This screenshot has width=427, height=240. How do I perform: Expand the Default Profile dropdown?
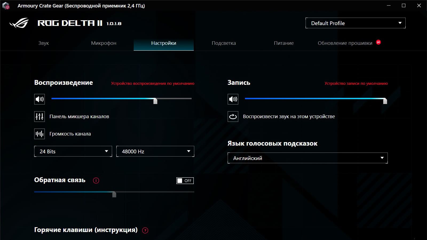point(355,23)
